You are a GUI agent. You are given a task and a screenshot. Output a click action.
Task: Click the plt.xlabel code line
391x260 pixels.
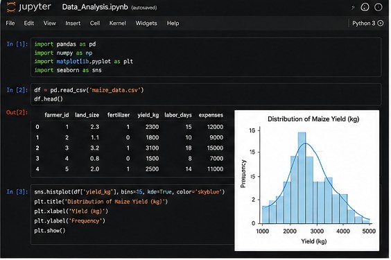71,211
